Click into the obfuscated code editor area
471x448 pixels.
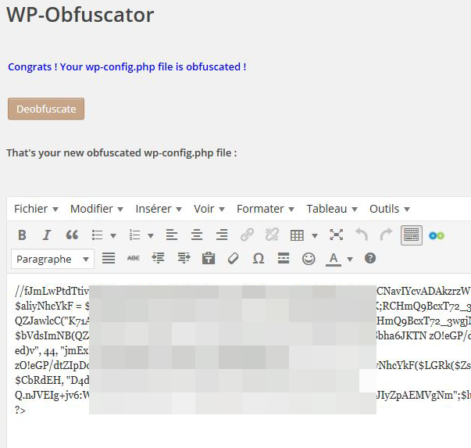(x=239, y=360)
